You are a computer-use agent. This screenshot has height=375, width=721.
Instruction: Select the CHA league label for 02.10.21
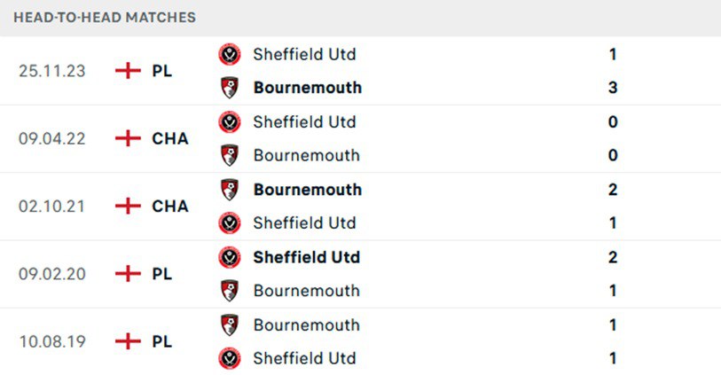(169, 206)
